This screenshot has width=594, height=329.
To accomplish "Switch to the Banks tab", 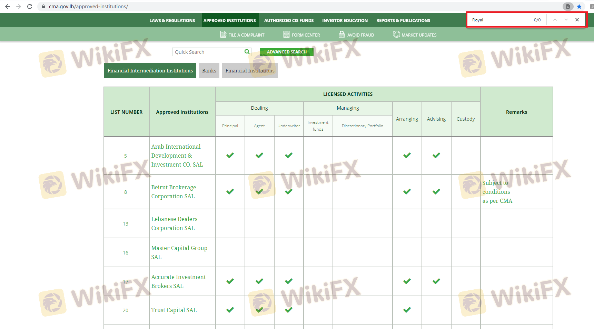I will 209,71.
